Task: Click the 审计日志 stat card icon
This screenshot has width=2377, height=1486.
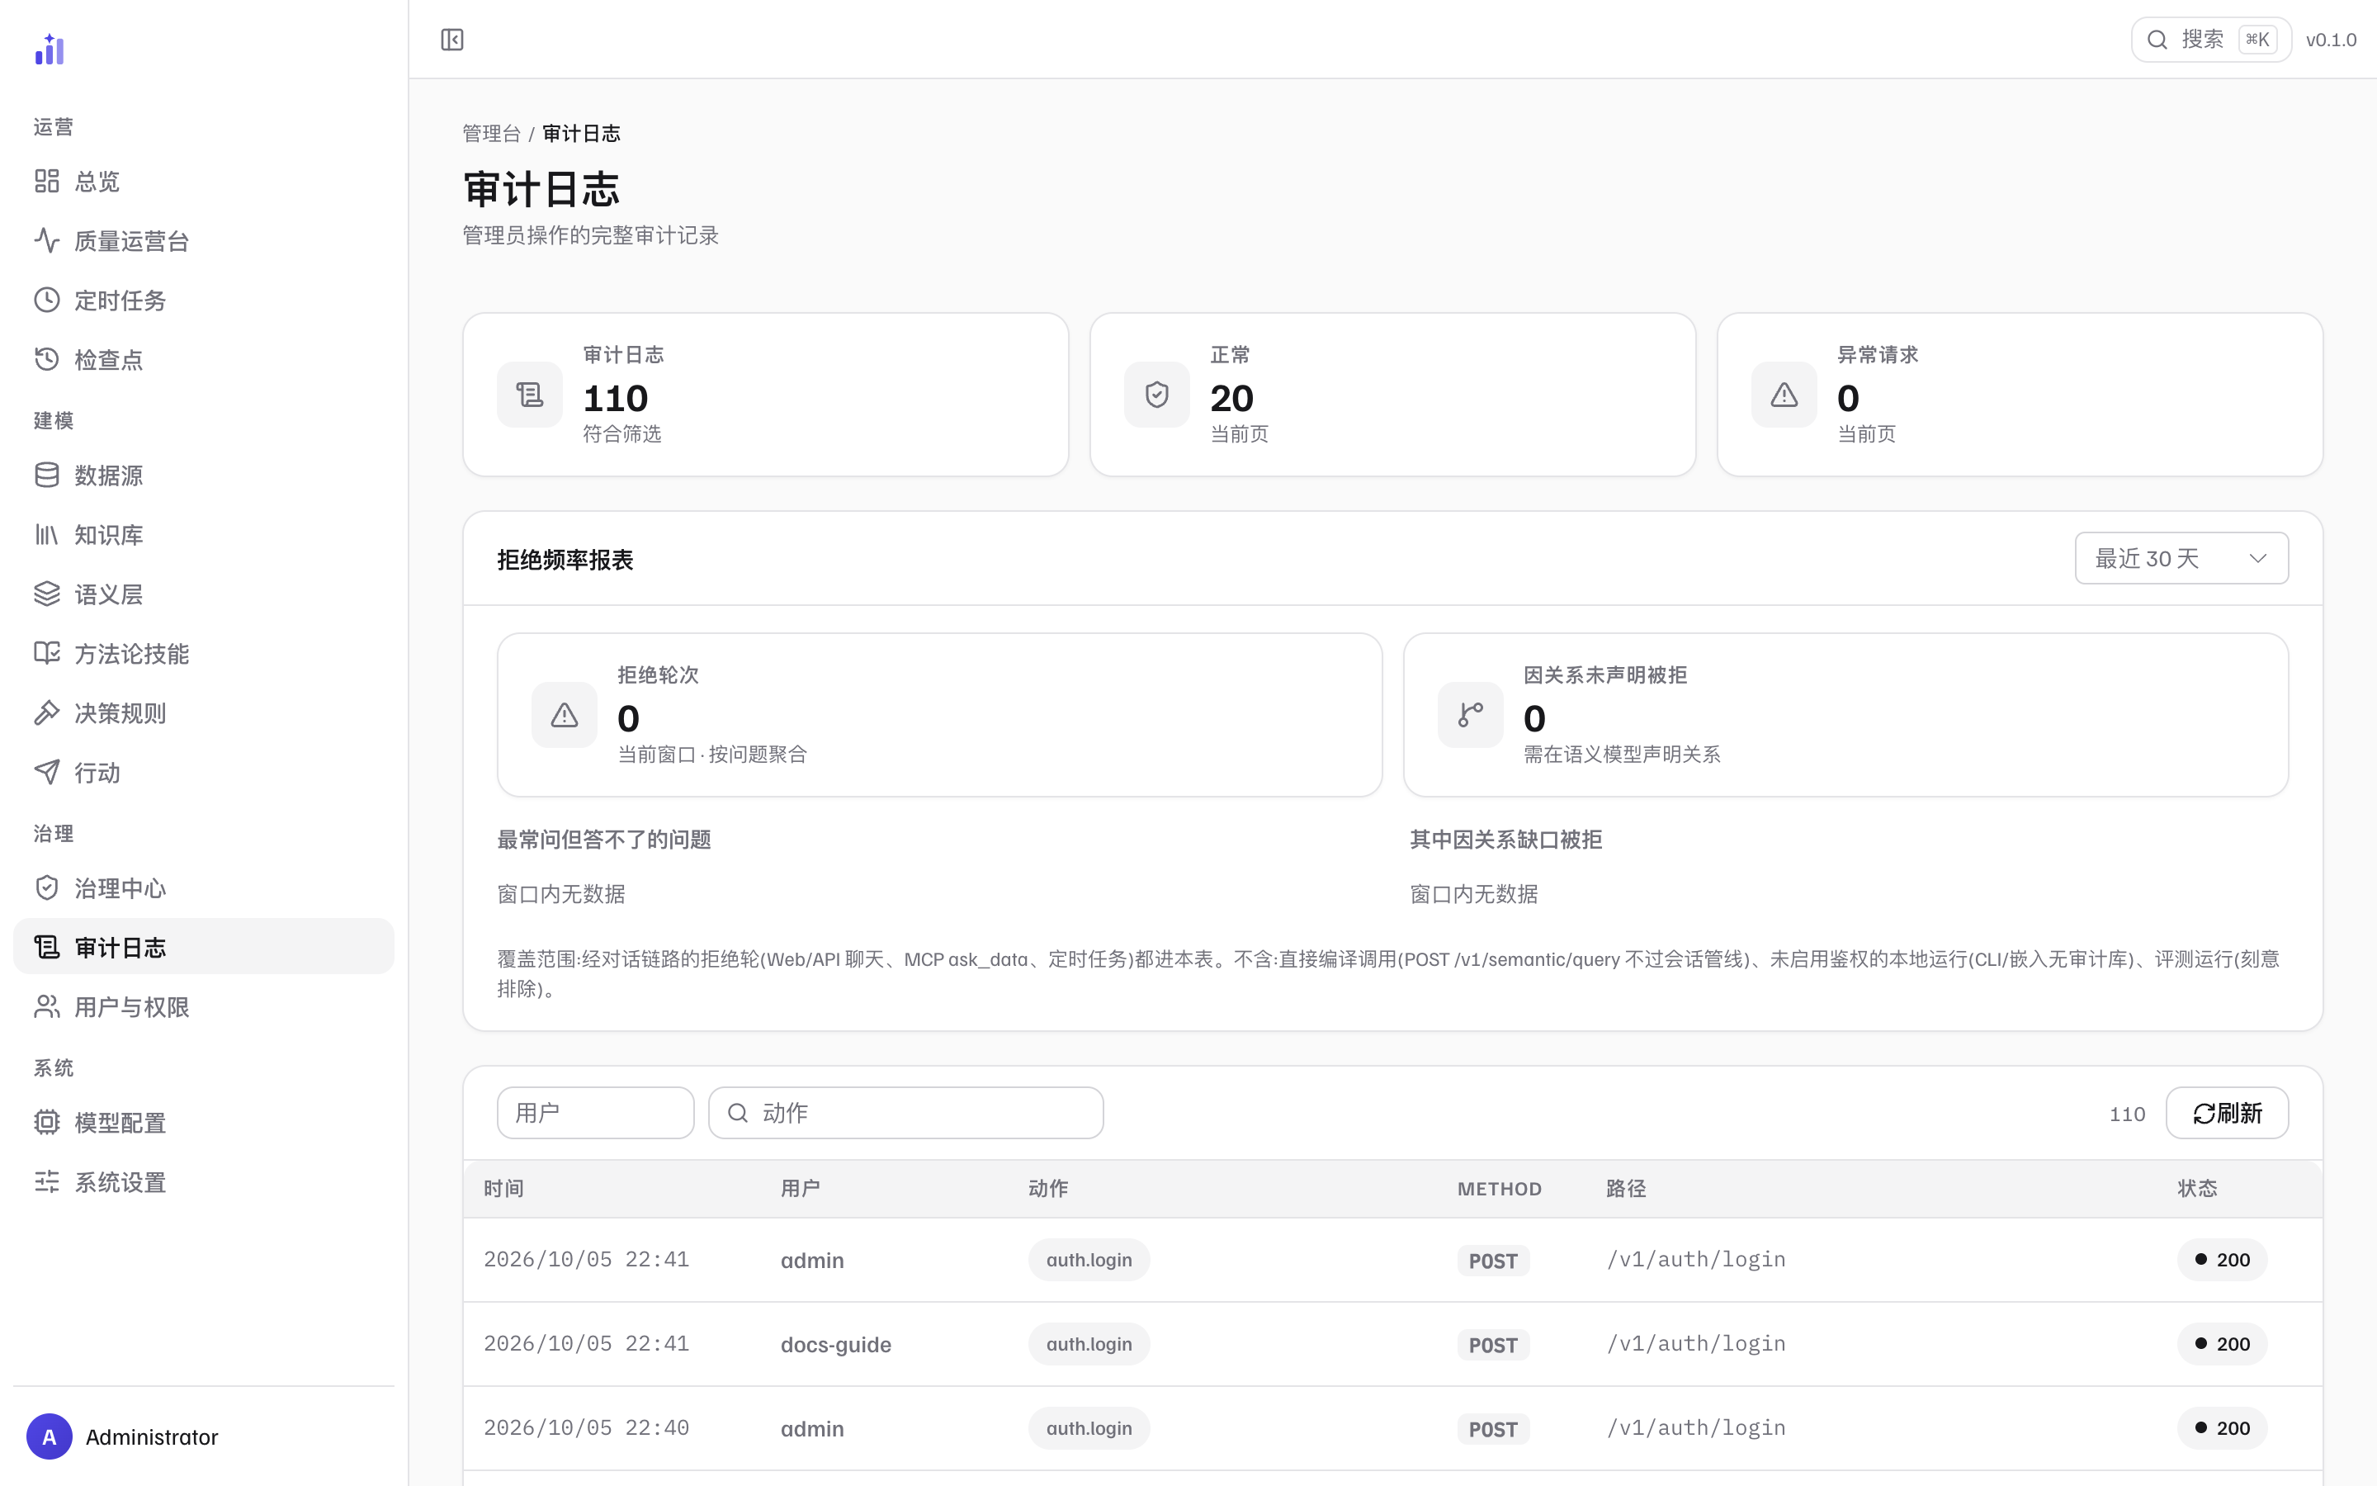Action: 529,395
